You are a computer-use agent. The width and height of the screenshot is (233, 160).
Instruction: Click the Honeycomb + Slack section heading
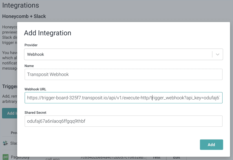click(x=24, y=16)
